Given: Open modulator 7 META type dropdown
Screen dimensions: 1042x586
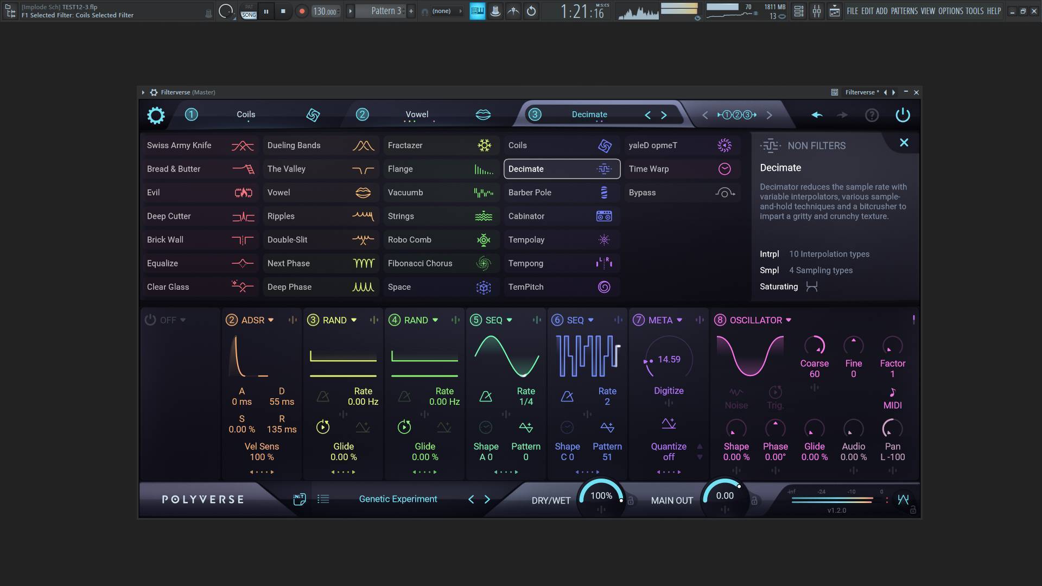Looking at the screenshot, I should pos(679,320).
